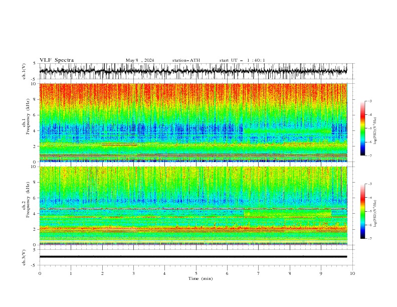The height and width of the screenshot is (307, 397).
Task: Click the time axis tick label "1"
Action: coord(71,273)
